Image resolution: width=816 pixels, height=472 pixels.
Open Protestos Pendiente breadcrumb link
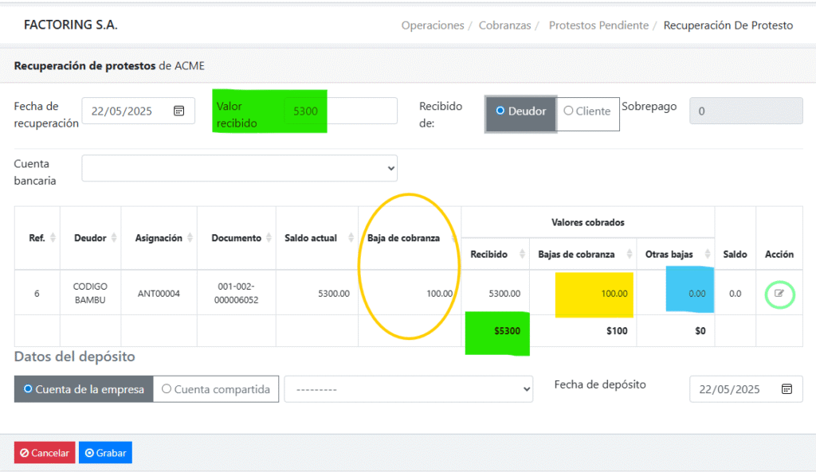tap(598, 25)
